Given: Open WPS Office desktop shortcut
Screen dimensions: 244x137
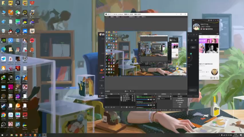Looking at the screenshot, I should coord(32,4).
